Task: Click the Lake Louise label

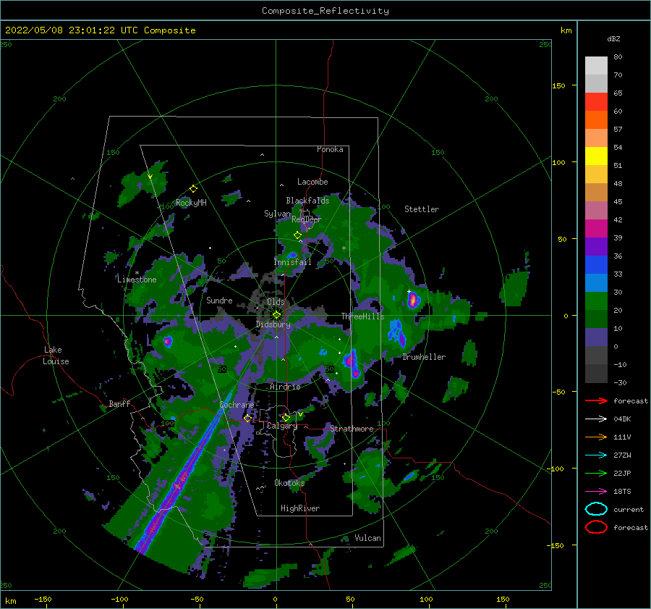Action: click(x=56, y=356)
